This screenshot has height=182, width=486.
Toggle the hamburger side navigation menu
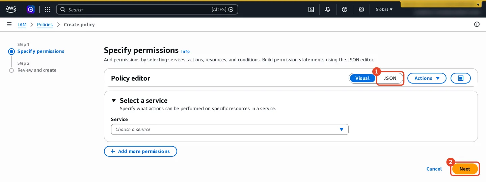click(x=9, y=24)
